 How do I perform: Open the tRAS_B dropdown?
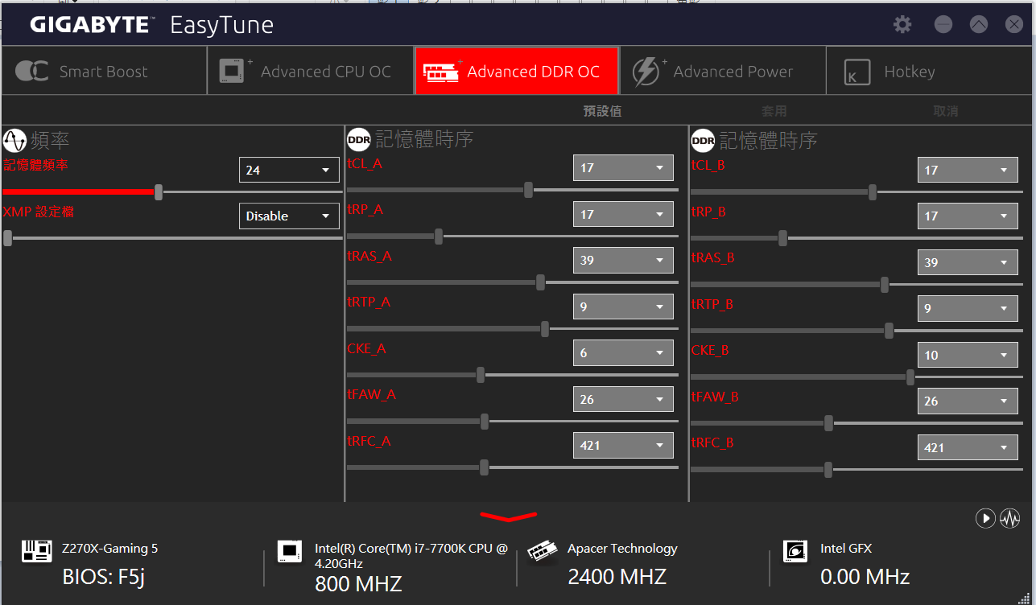pos(968,262)
